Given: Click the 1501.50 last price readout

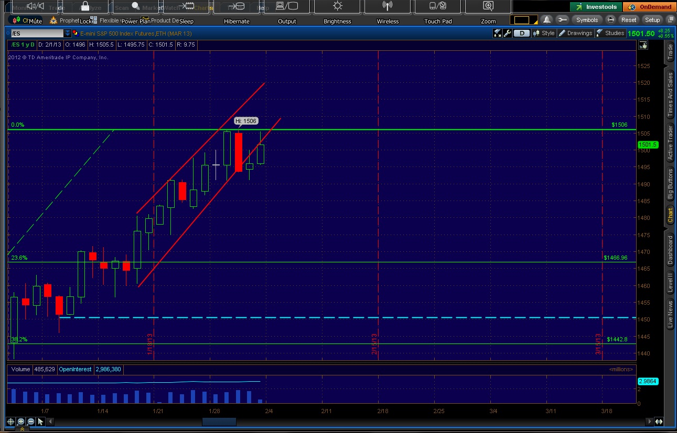Looking at the screenshot, I should 642,33.
